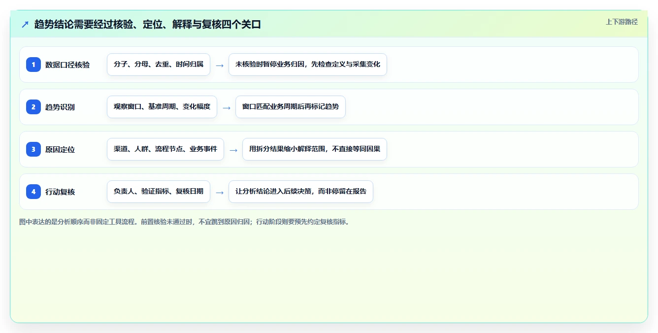Click the trend arrow icon beside the title

(x=25, y=24)
